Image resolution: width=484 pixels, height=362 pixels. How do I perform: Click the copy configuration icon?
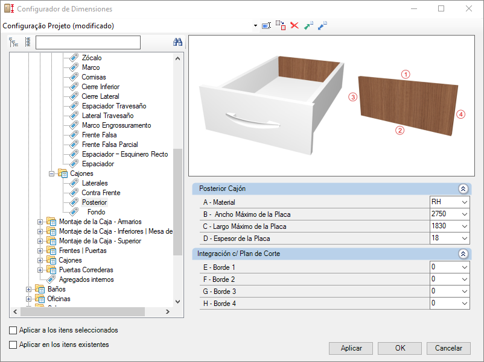tap(281, 25)
